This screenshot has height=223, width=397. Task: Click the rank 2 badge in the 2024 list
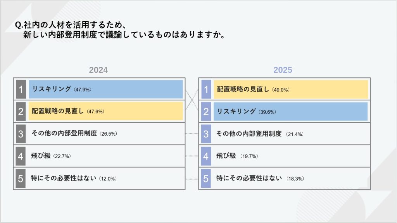pyautogui.click(x=21, y=112)
